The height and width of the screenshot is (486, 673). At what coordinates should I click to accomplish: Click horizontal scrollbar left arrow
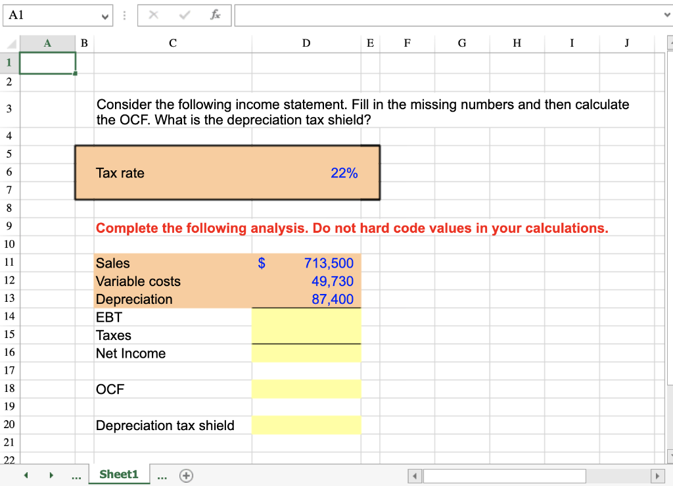click(415, 475)
